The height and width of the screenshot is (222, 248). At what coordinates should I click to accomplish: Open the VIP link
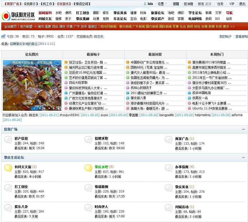[232, 4]
